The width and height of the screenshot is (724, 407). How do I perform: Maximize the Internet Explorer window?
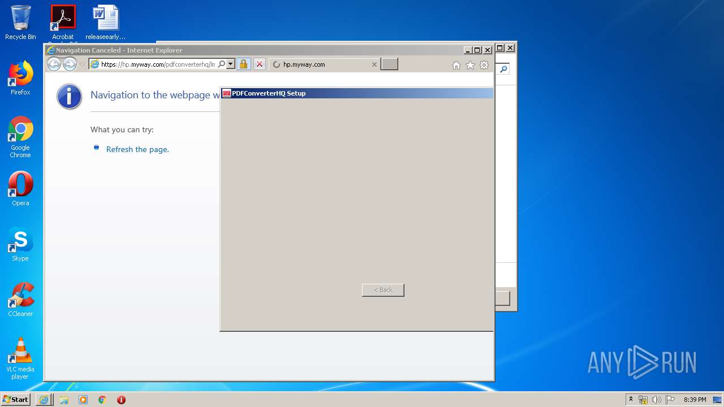[x=477, y=50]
